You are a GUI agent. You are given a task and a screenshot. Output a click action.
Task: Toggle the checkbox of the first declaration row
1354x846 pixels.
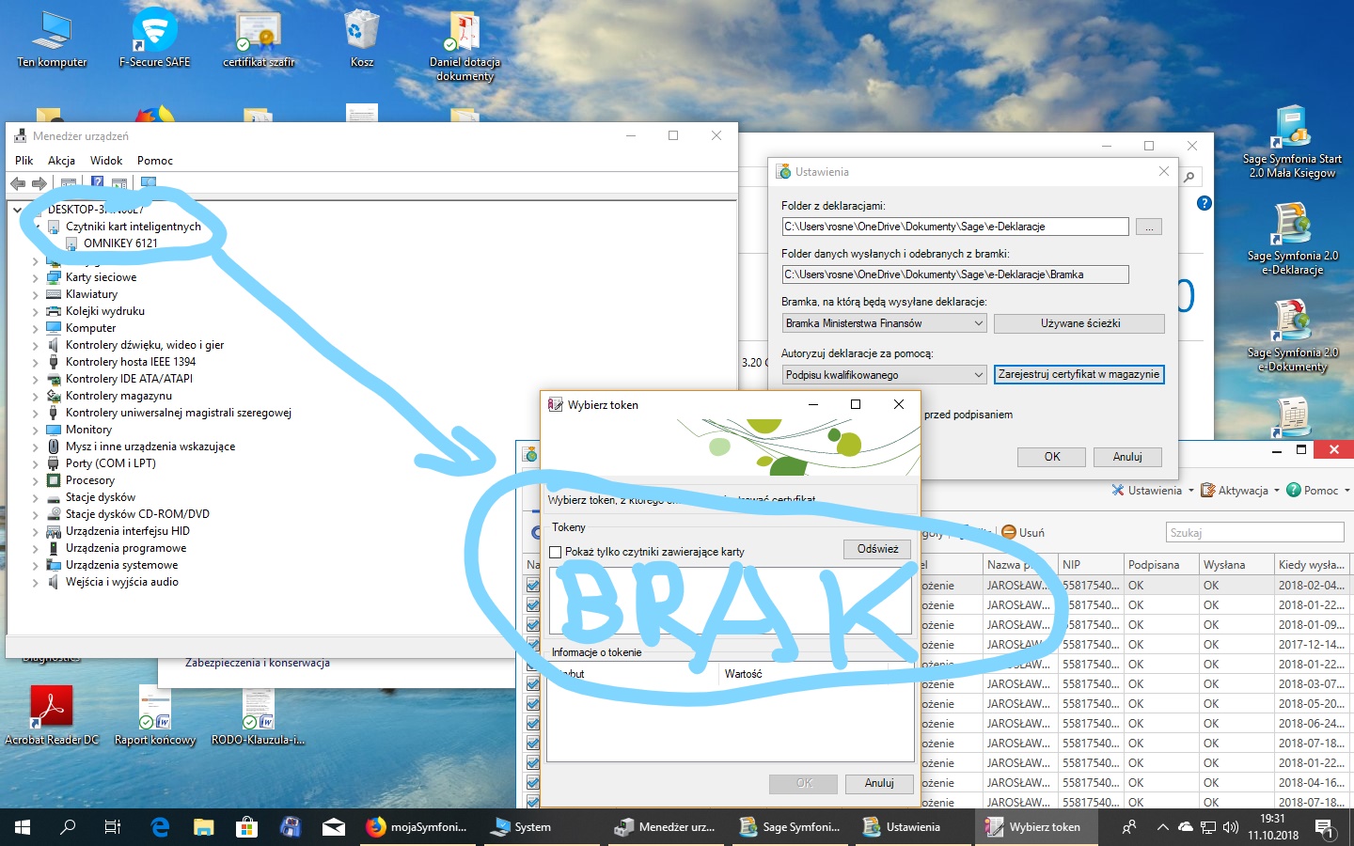click(533, 585)
